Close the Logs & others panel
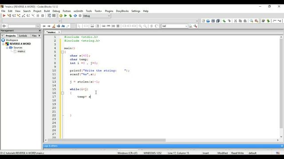 [282, 146]
